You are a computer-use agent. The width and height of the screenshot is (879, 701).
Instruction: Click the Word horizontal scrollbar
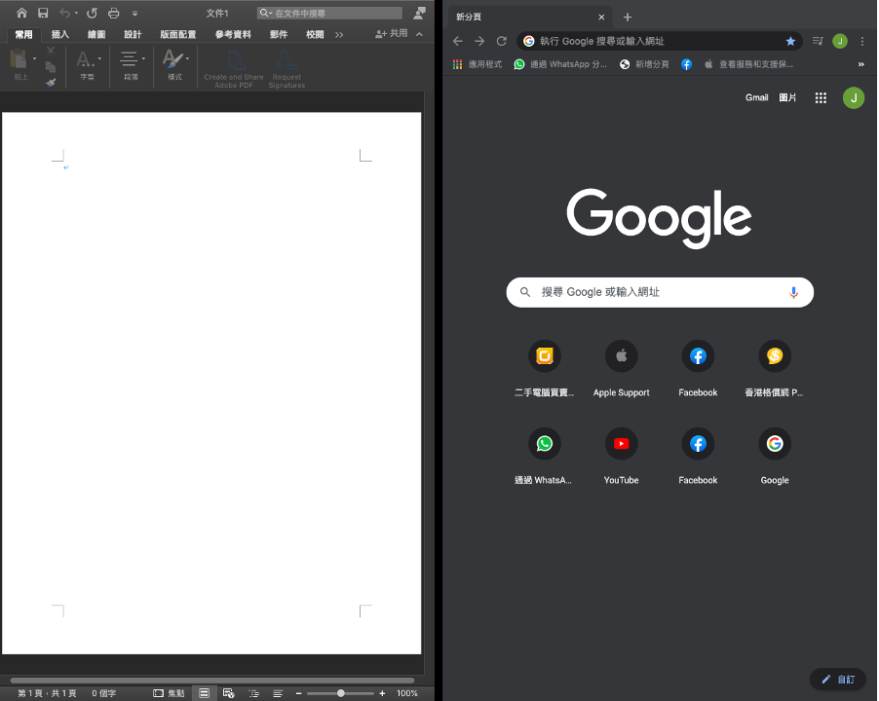point(211,681)
